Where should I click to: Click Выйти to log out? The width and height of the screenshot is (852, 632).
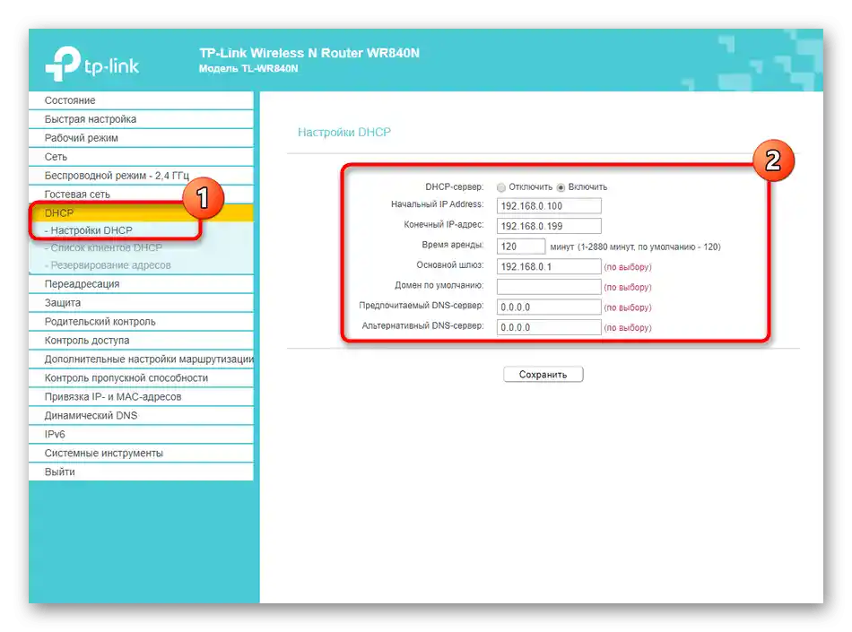142,472
